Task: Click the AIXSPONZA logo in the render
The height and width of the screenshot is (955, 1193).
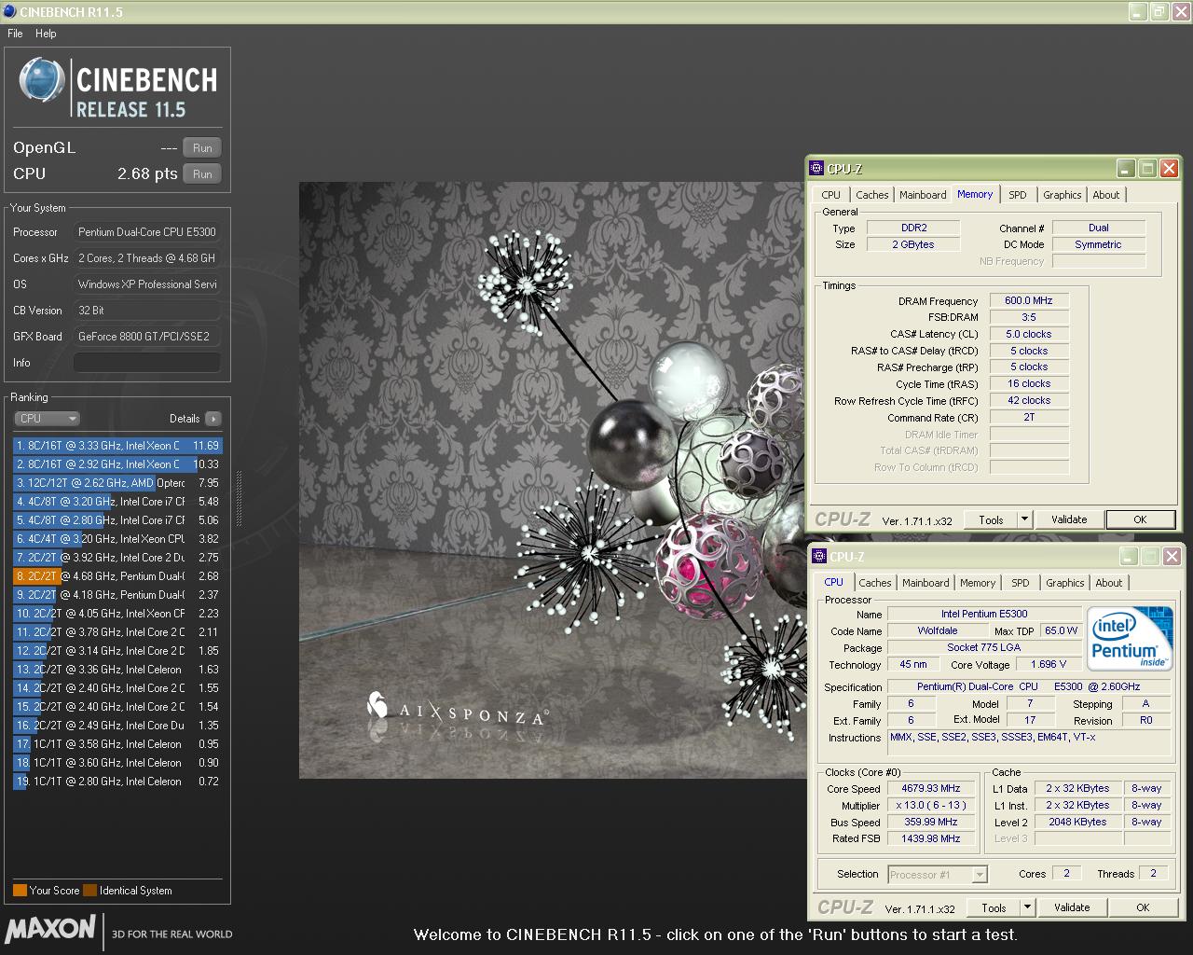Action: coord(457,711)
